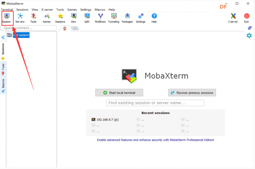Click the Tools toolbar icon
The width and height of the screenshot is (255, 169).
point(33,18)
